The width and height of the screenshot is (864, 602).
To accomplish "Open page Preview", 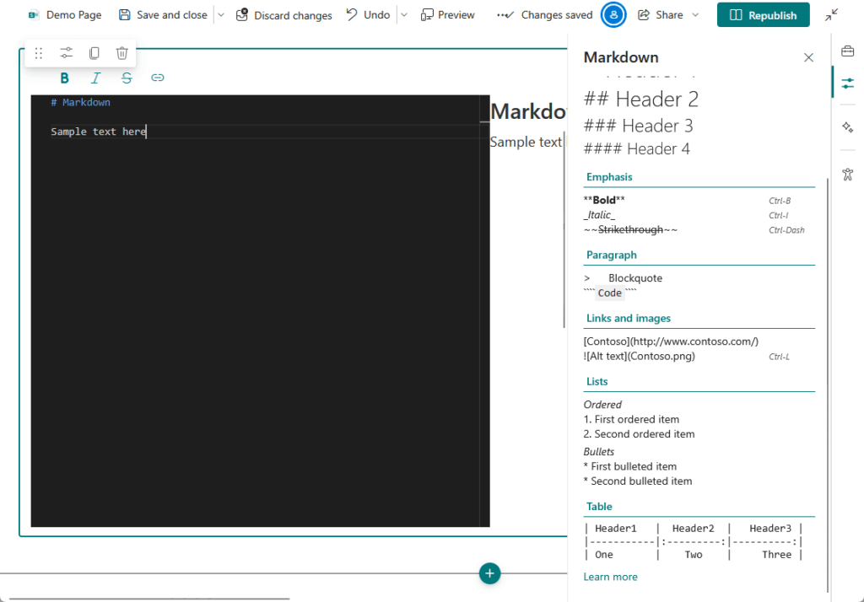I will pyautogui.click(x=447, y=15).
